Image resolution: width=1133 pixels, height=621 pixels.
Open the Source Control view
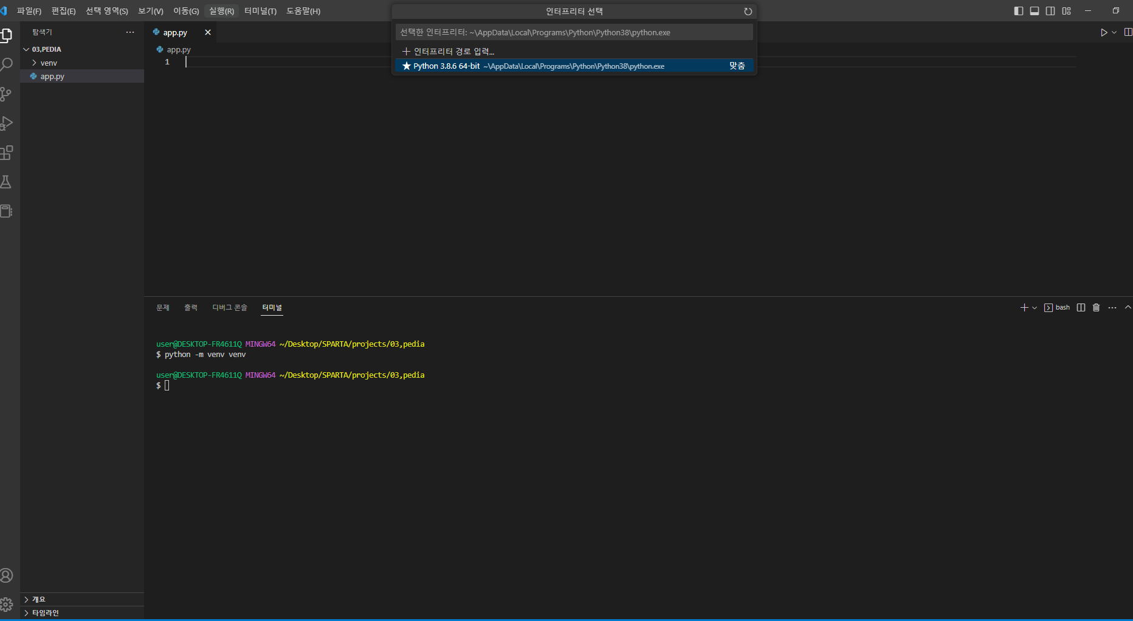[x=6, y=94]
